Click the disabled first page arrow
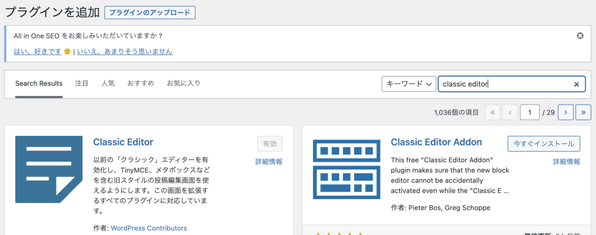This screenshot has height=235, width=596. [x=492, y=113]
